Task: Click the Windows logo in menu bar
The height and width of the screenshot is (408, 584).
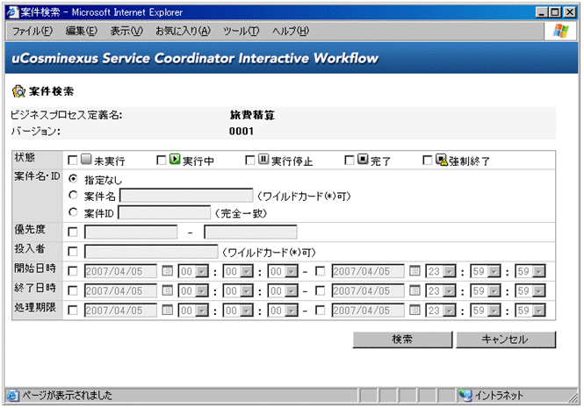Action: pos(561,31)
